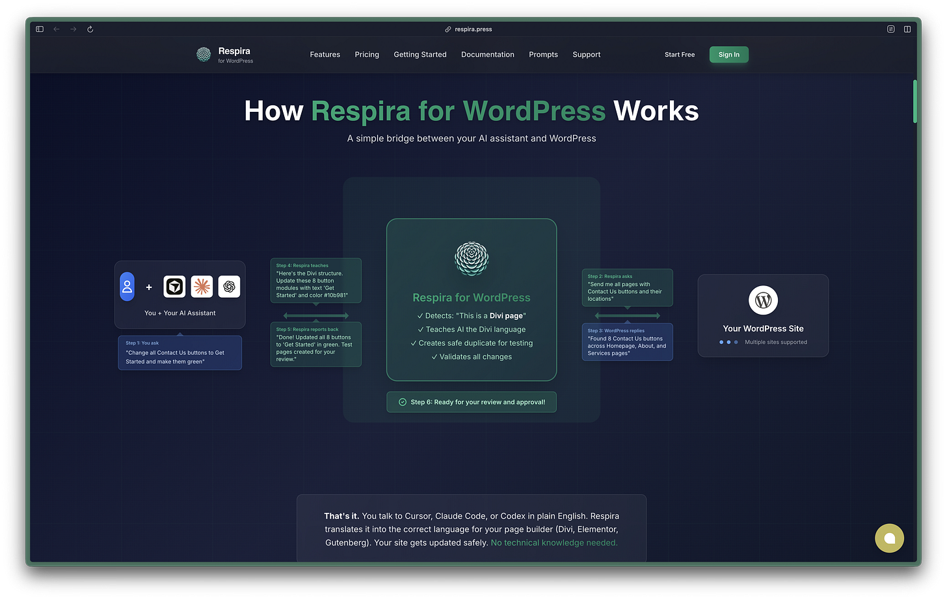Click the WordPress logo icon
Image resolution: width=947 pixels, height=600 pixels.
coord(764,300)
